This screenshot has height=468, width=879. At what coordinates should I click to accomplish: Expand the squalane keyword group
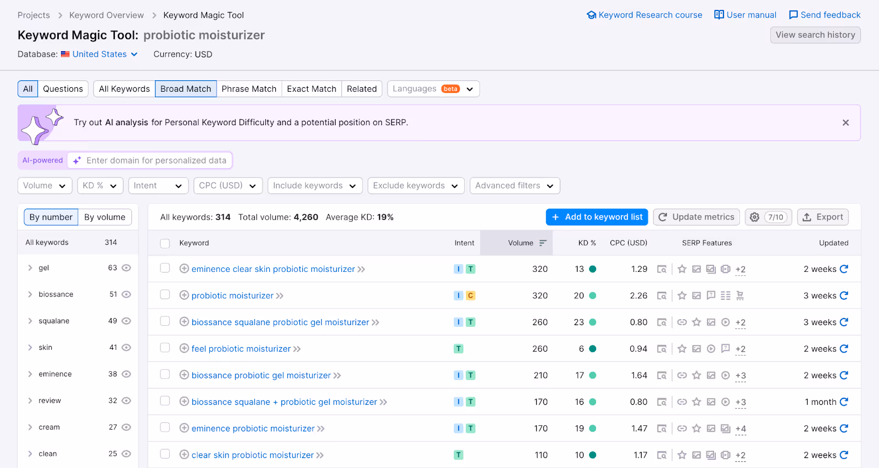pyautogui.click(x=30, y=321)
